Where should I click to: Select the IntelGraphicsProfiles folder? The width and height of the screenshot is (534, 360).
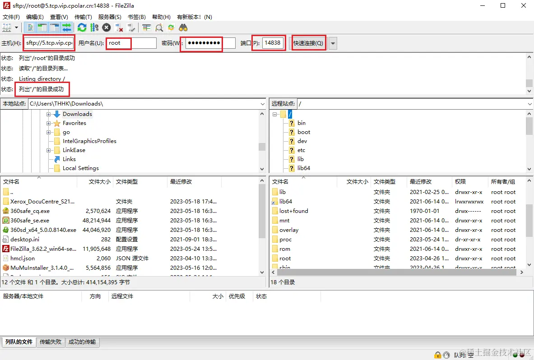89,141
